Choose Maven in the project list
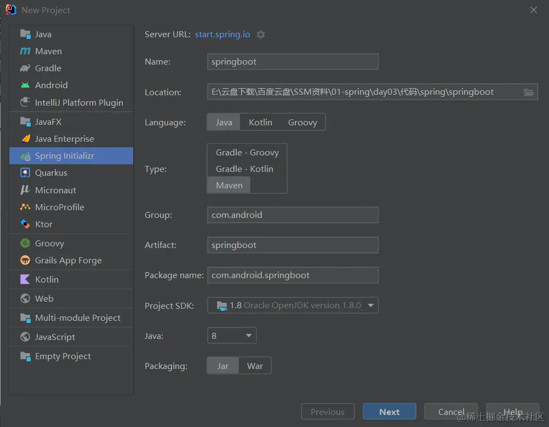The image size is (549, 427). point(71,51)
